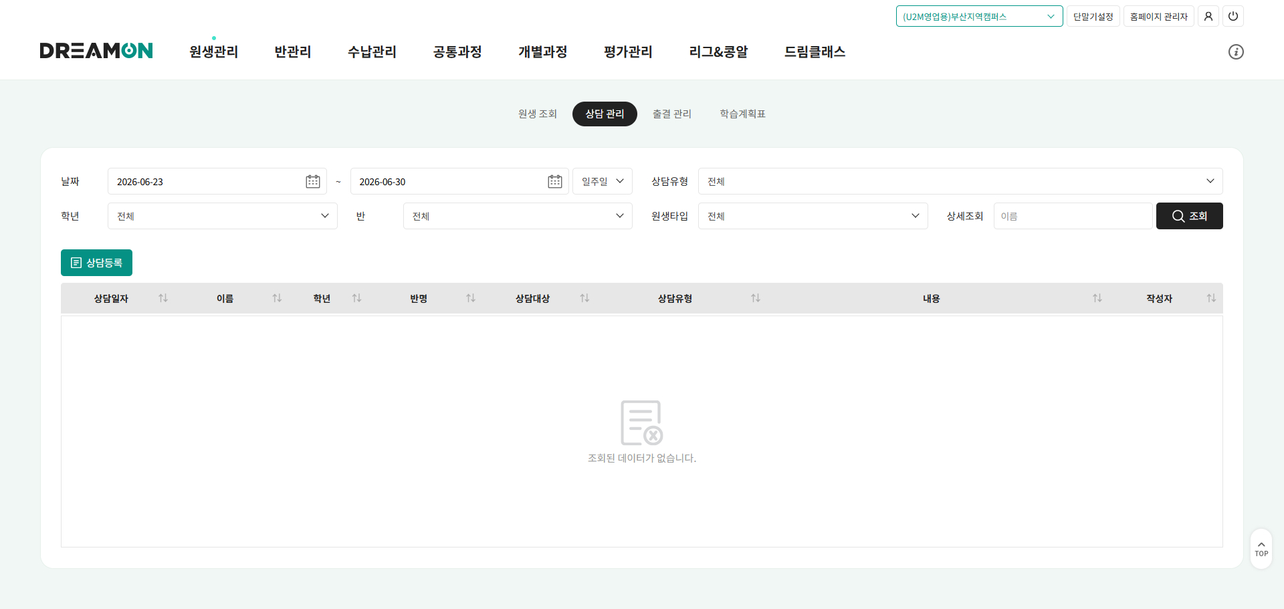Screen dimensions: 1284x609
Task: Click the 상담일자 column header
Action: (x=111, y=298)
